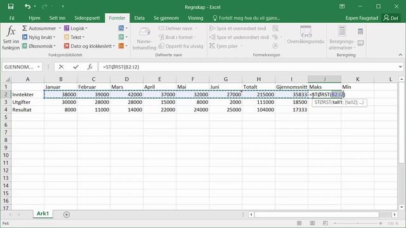Share the workbook with Del
The image size is (406, 228).
(x=391, y=18)
